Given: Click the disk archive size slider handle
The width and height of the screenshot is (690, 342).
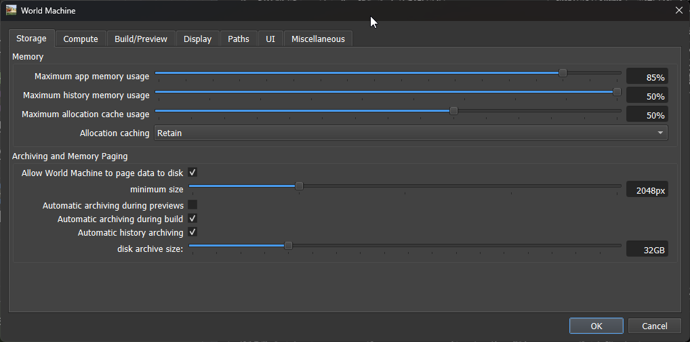Looking at the screenshot, I should [288, 246].
